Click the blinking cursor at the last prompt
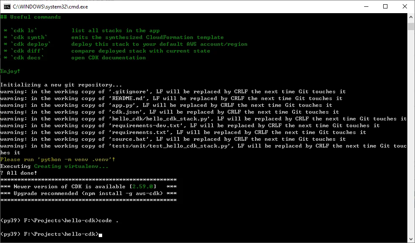415x243 pixels. (100, 235)
